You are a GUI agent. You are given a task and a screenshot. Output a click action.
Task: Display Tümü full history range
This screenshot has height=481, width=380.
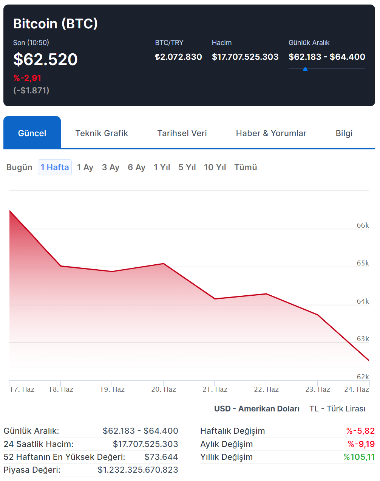click(246, 167)
